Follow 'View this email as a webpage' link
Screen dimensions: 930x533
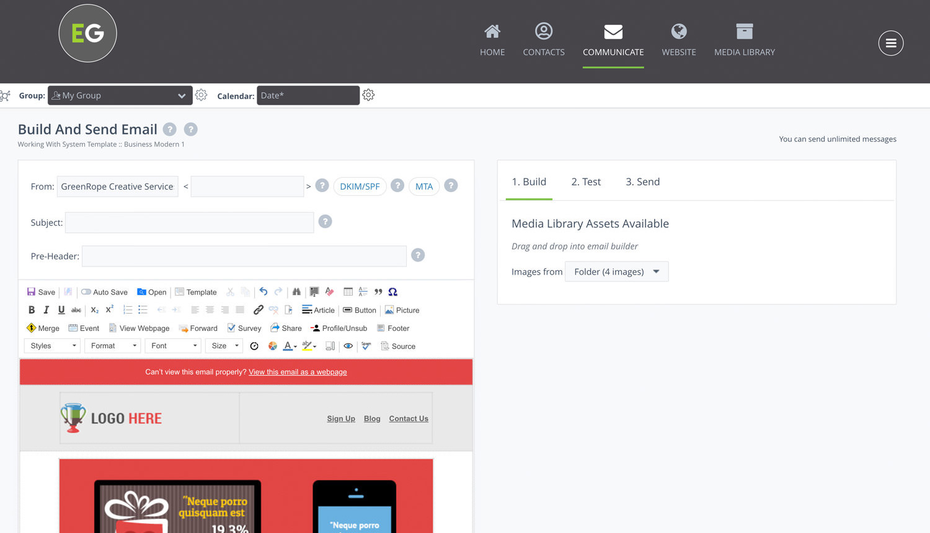pos(298,372)
